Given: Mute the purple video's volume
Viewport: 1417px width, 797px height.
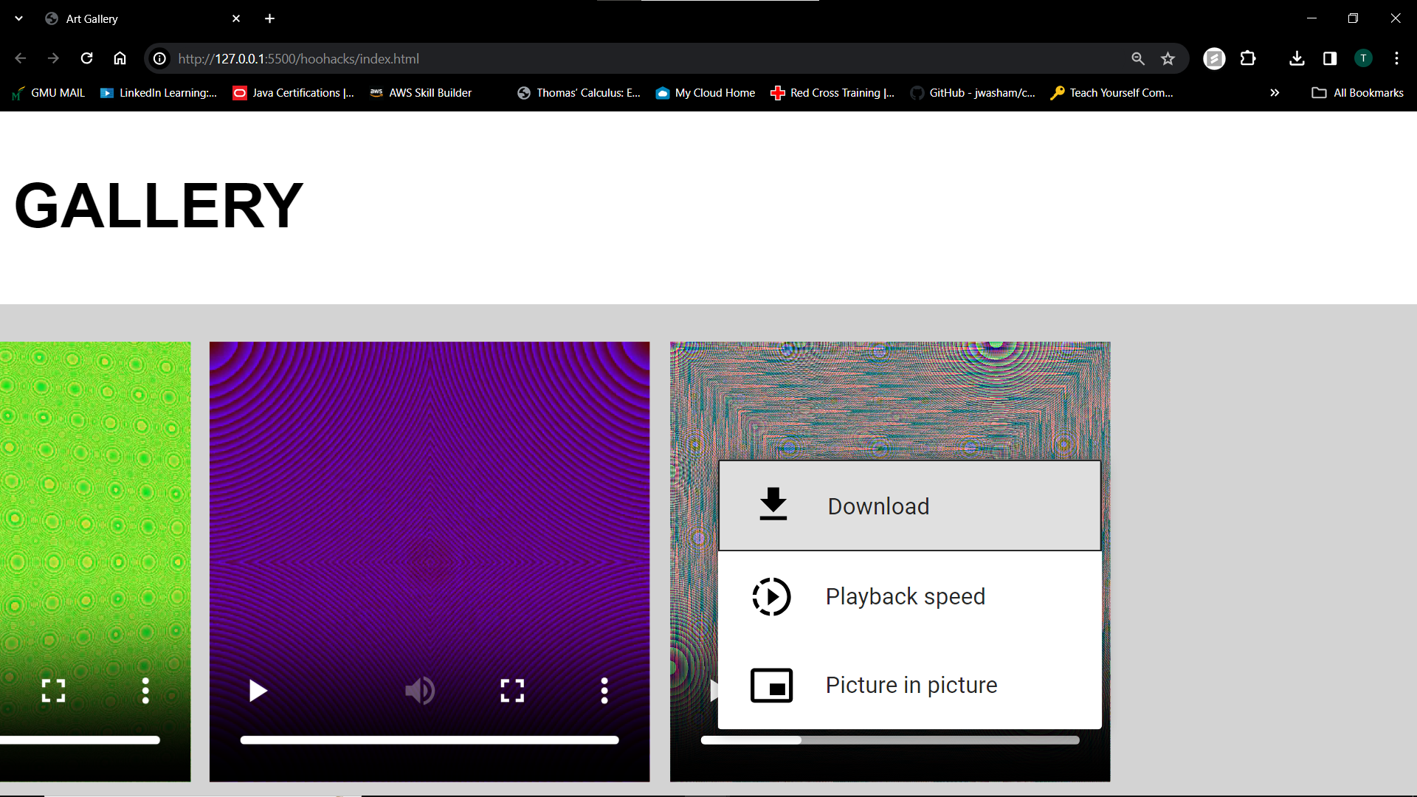Looking at the screenshot, I should [420, 691].
